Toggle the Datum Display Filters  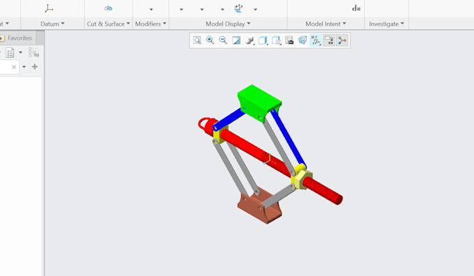(x=316, y=40)
